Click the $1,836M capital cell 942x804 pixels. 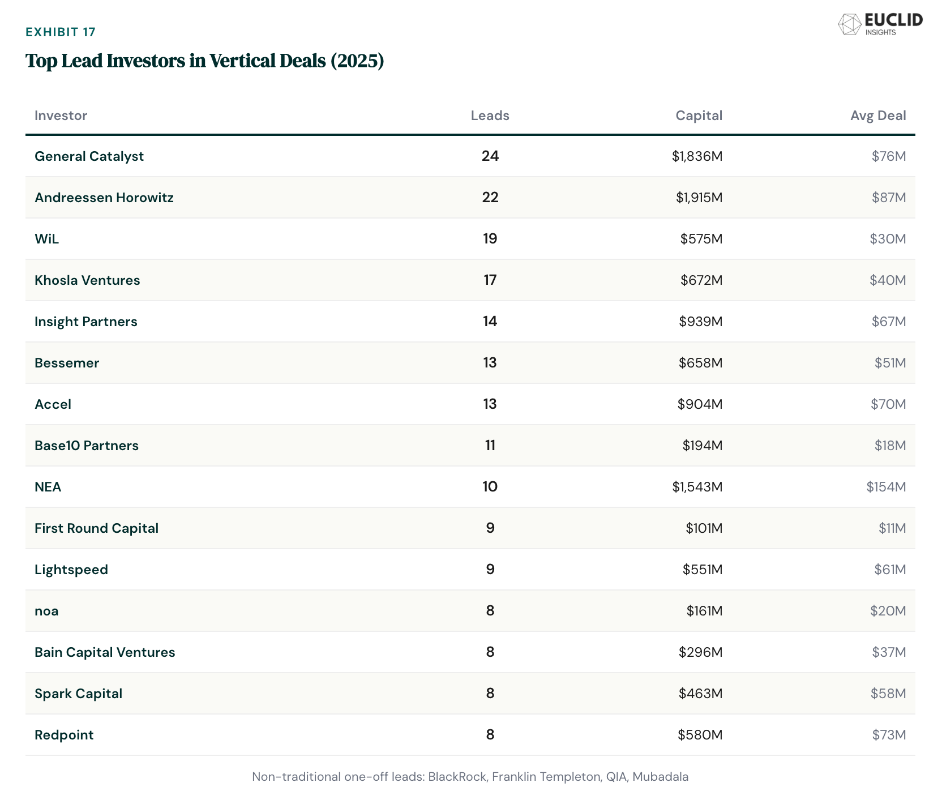697,156
